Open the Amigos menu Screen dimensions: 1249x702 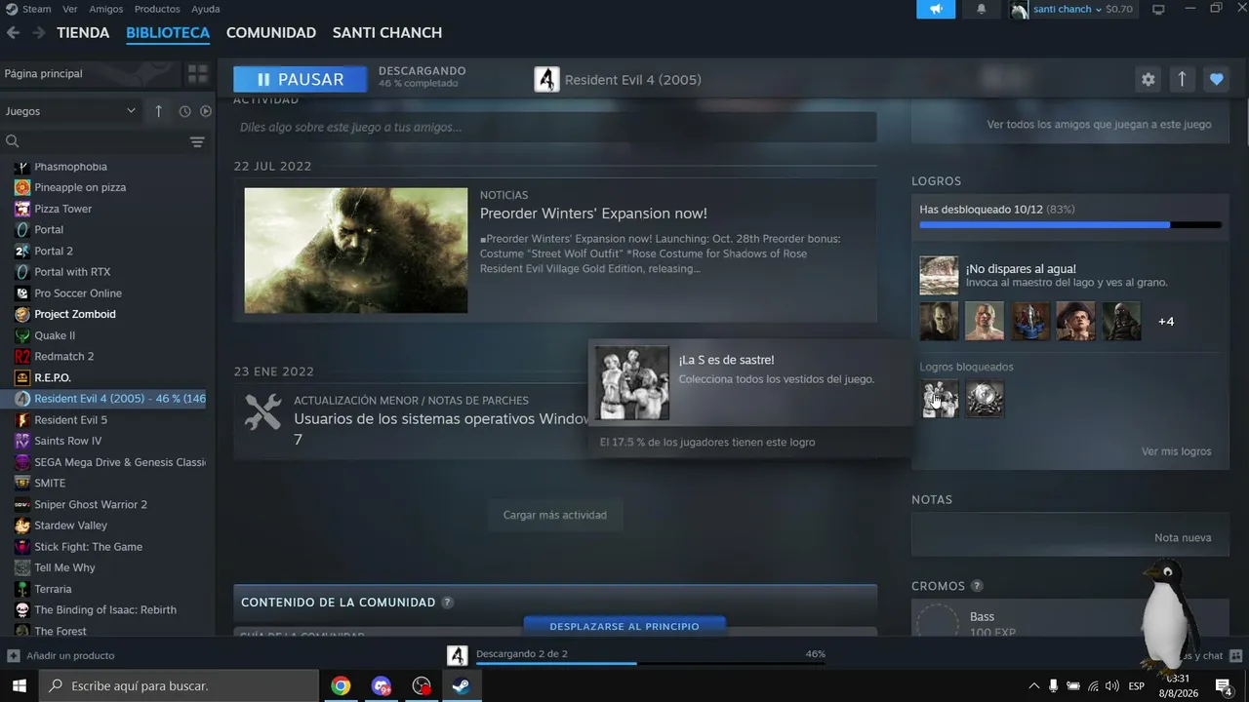(x=106, y=9)
